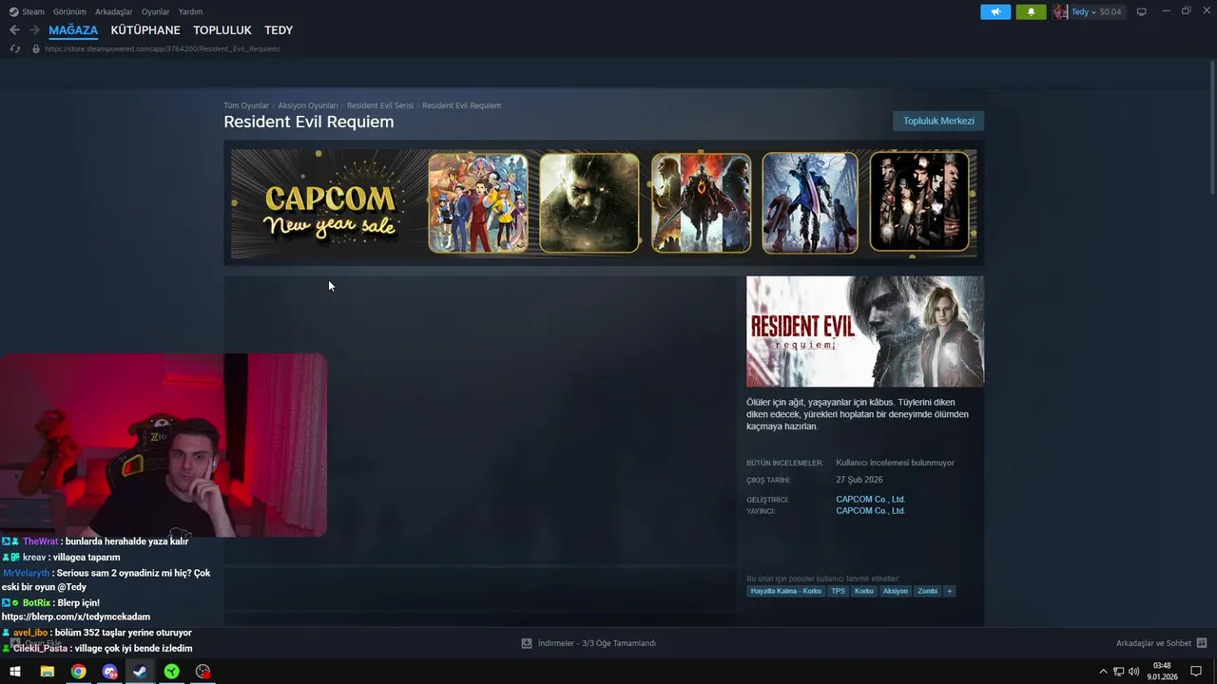Image resolution: width=1217 pixels, height=684 pixels.
Task: Click 'Kullanıcı incelemesi bulunmuyor' review text
Action: 895,463
